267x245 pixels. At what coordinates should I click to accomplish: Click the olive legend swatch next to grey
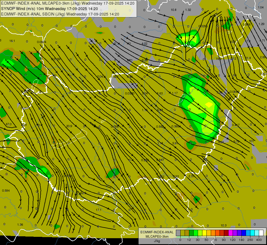click(x=182, y=233)
